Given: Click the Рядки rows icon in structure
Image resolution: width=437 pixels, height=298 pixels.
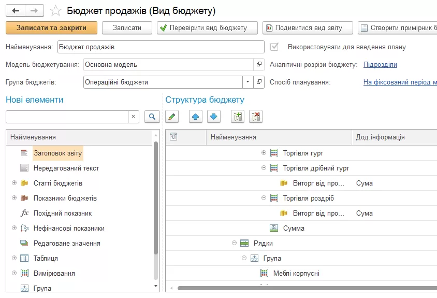Looking at the screenshot, I should (x=244, y=243).
